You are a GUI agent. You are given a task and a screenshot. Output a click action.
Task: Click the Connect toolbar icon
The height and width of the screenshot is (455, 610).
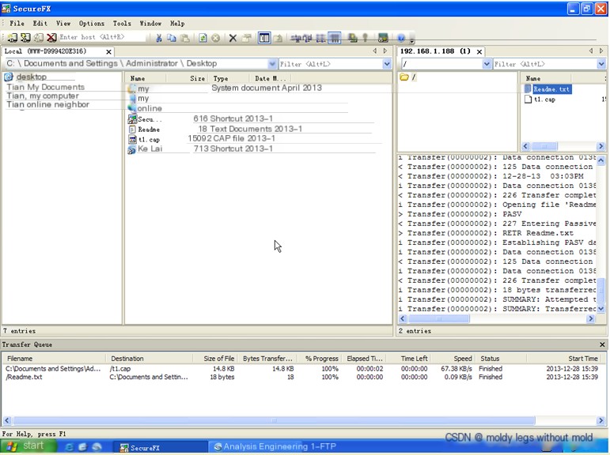tap(12, 37)
